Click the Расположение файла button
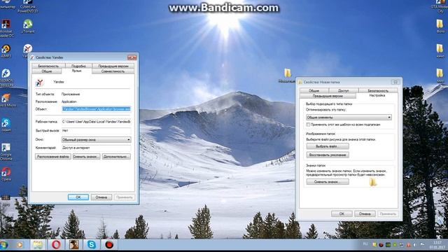This screenshot has height=252, width=448. click(53, 157)
